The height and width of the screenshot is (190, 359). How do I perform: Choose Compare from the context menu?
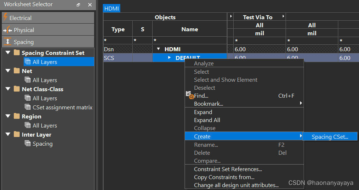(x=244, y=161)
